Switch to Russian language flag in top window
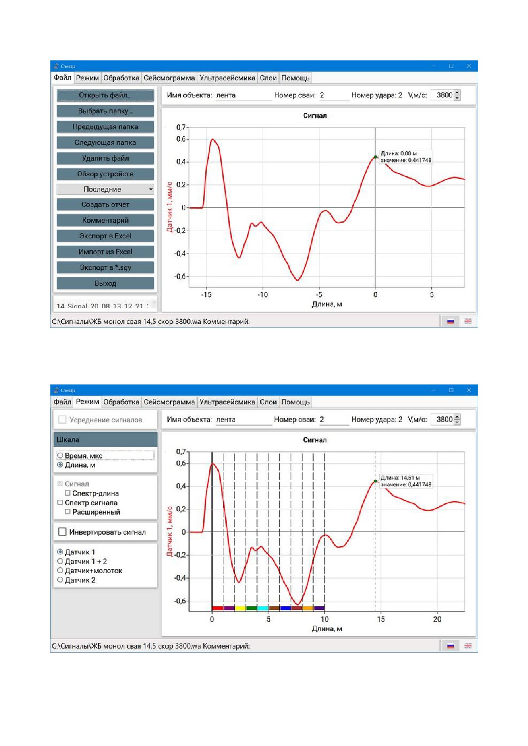The height and width of the screenshot is (746, 528). coord(450,321)
